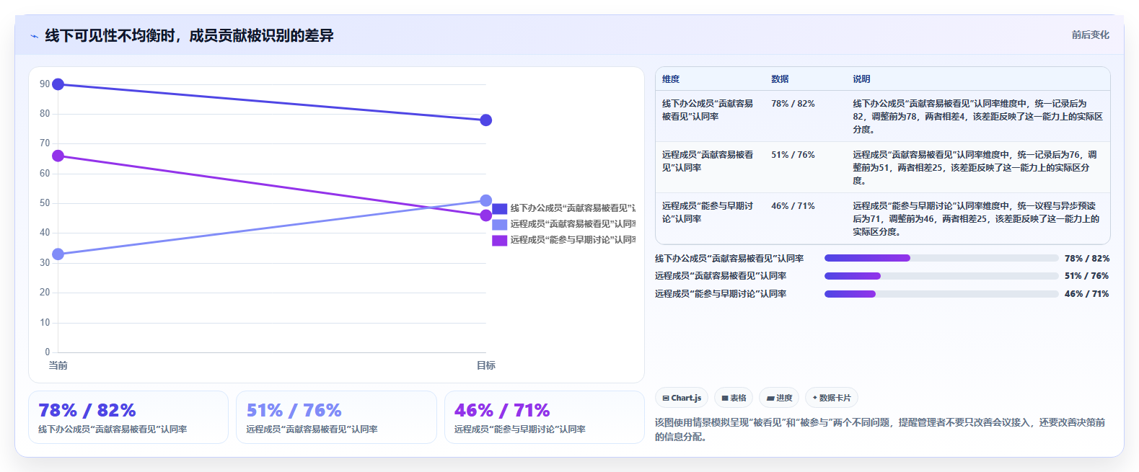Viewport: 1139px width, 472px height.
Task: Click the purple data point at value 46
Action: (486, 215)
